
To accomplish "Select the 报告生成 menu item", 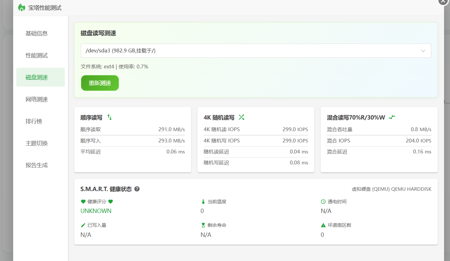I will (x=37, y=165).
